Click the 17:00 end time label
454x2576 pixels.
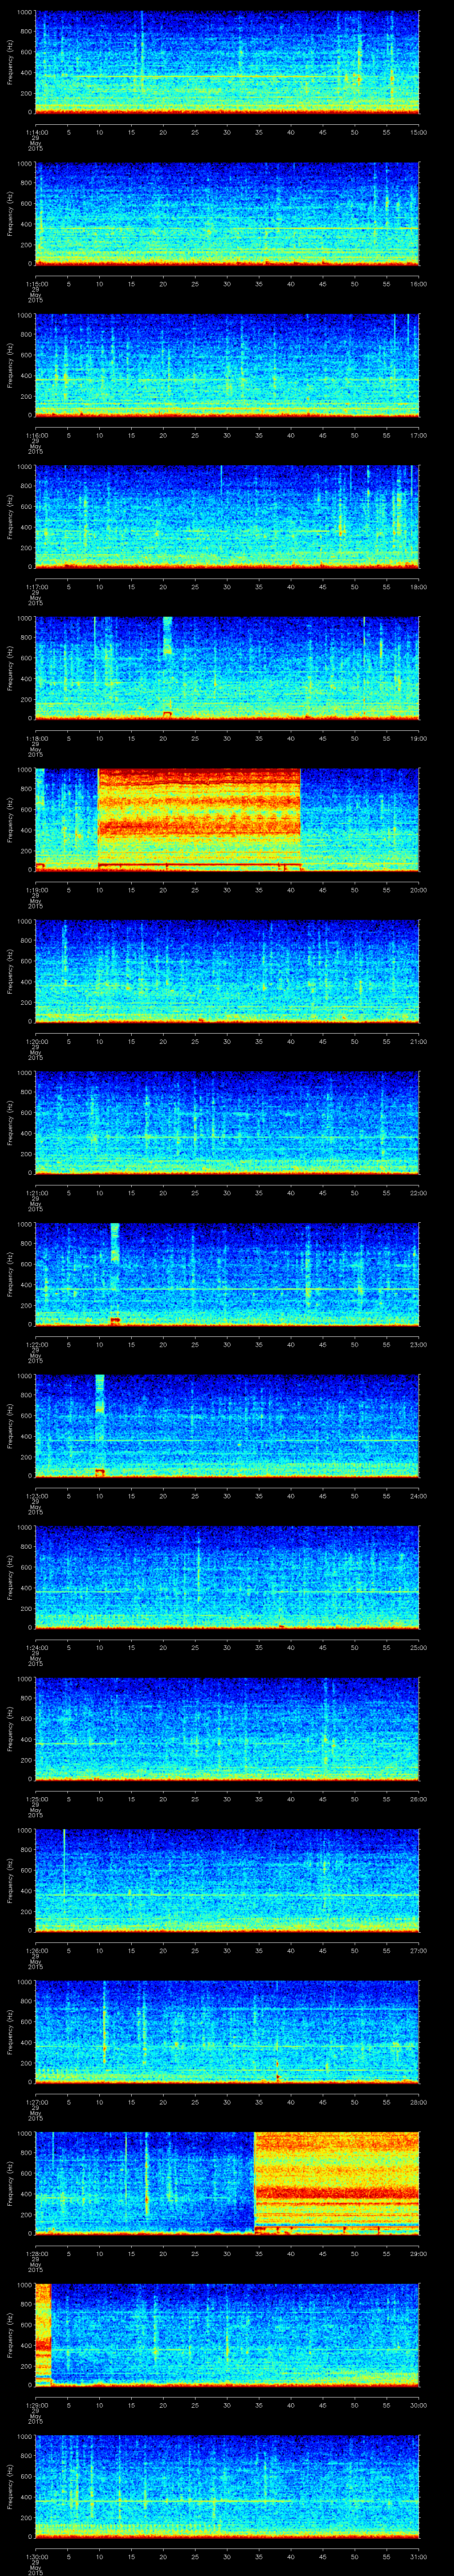click(x=419, y=435)
